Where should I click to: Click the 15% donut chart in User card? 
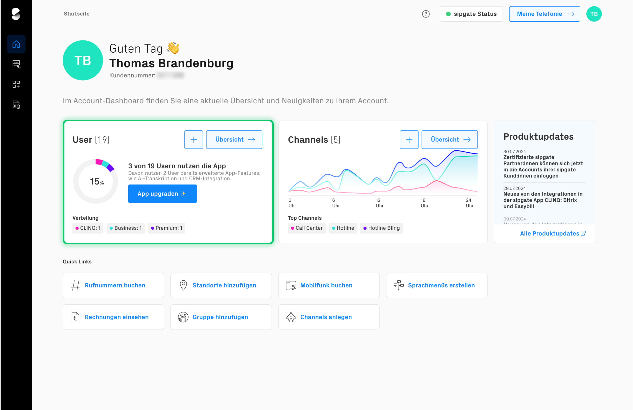(96, 181)
